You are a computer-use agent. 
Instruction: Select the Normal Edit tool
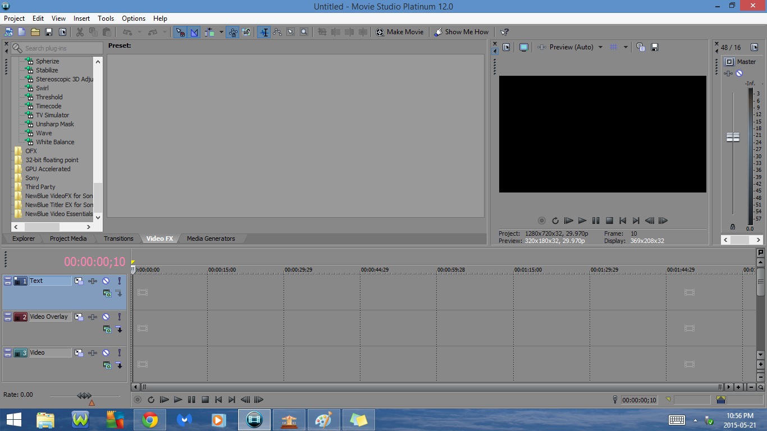(x=264, y=32)
